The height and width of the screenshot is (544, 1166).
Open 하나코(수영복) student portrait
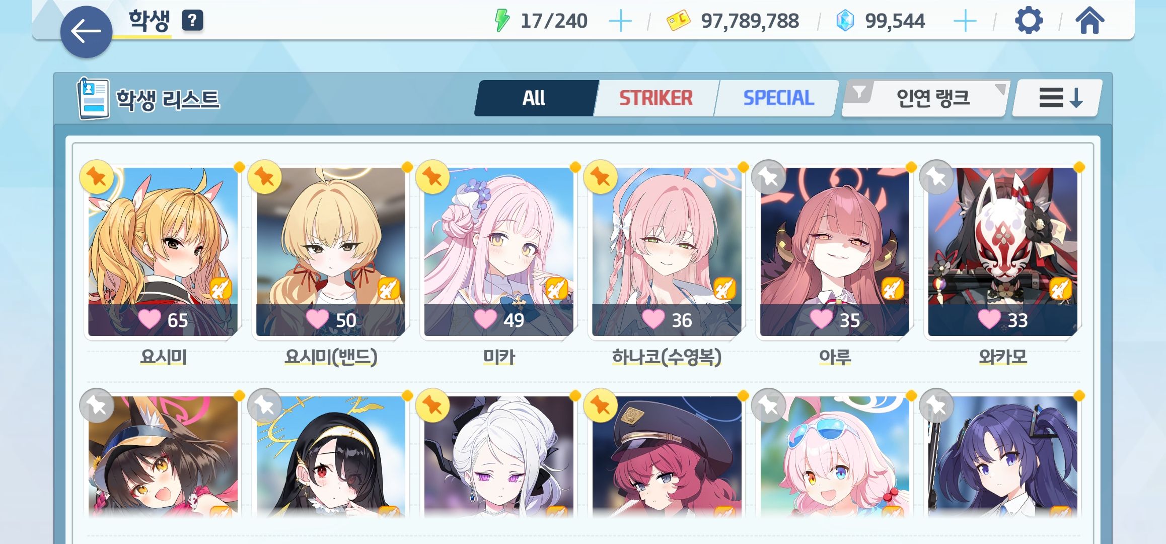point(667,251)
